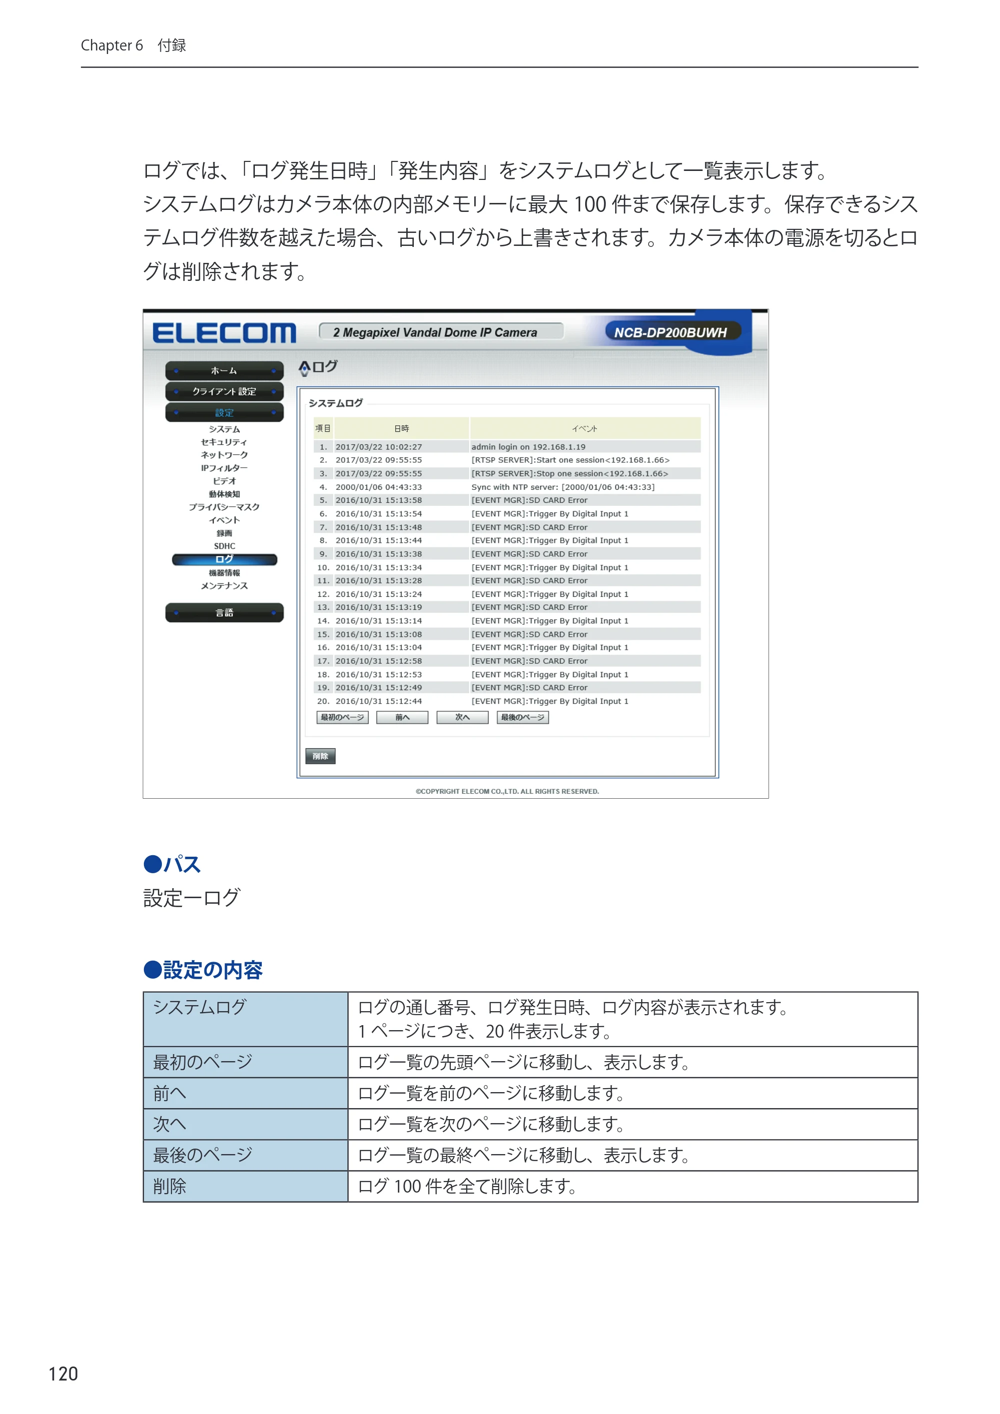Open イベント settings in sidebar
The width and height of the screenshot is (1000, 1414).
(x=224, y=520)
